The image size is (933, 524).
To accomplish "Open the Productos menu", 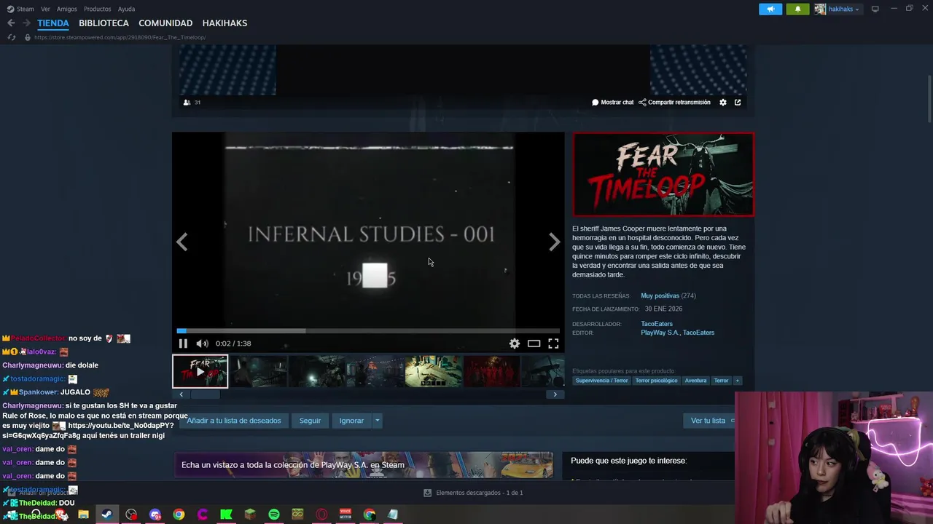I will click(x=97, y=9).
